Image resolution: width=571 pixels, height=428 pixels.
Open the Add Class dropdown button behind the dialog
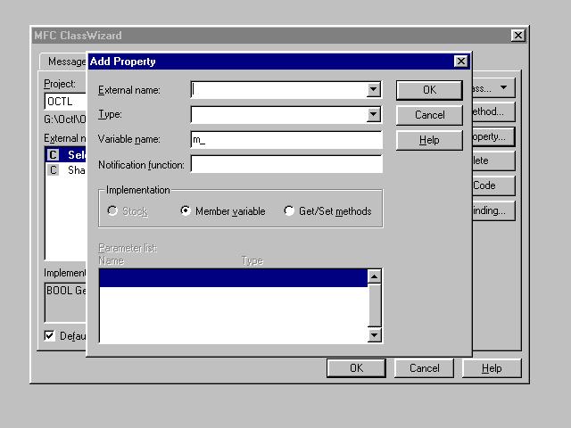click(492, 88)
